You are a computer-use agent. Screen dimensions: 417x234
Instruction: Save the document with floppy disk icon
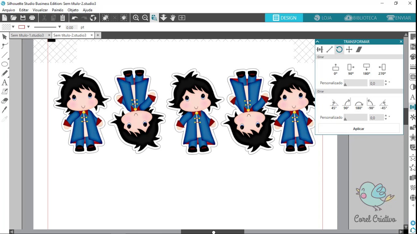23,18
